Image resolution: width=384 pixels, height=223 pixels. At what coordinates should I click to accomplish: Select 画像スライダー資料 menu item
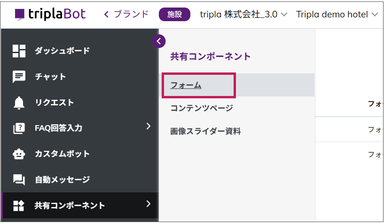pos(205,131)
